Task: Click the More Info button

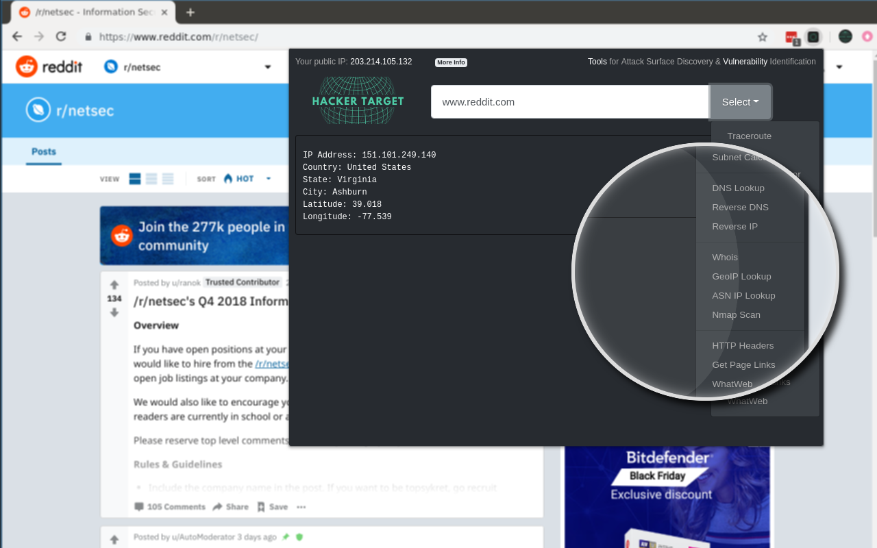Action: tap(451, 62)
